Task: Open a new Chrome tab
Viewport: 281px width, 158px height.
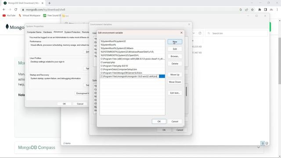Action: (49, 3)
